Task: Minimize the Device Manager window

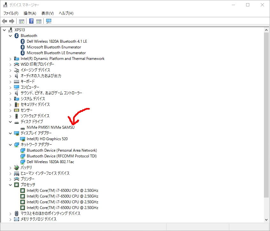Action: pyautogui.click(x=233, y=5)
